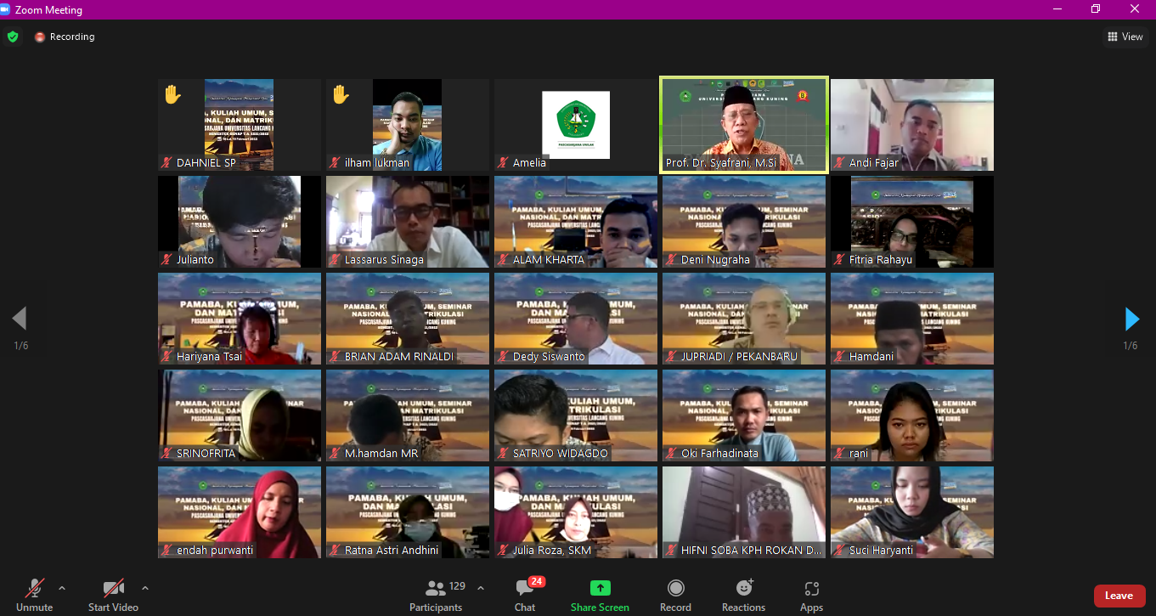Click the green Share Screen icon

[600, 588]
